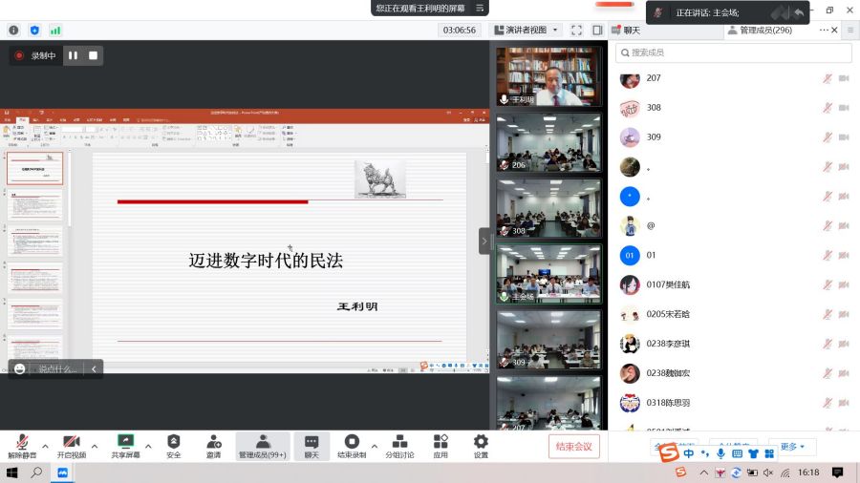Click 管理成员(99+) toolbar button
This screenshot has width=860, height=483.
pos(262,446)
